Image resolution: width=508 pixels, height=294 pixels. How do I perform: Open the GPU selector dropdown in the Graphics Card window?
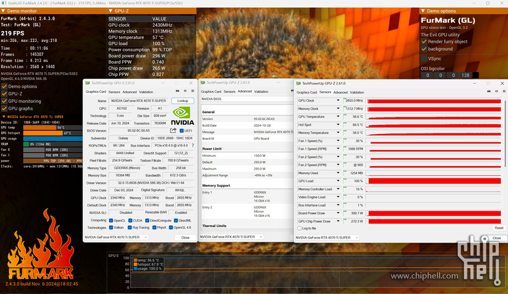coord(116,237)
